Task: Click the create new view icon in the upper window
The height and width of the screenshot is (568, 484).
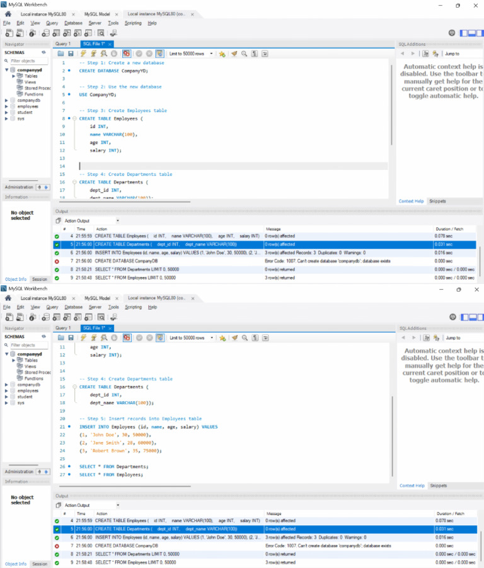Action: click(x=67, y=33)
